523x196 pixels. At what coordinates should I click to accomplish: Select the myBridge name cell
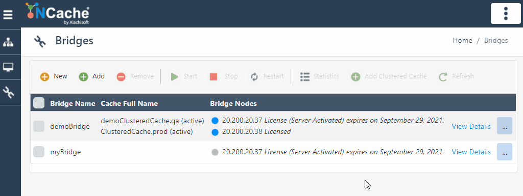(x=66, y=152)
